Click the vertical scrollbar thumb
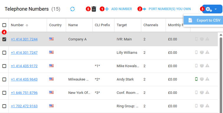The image size is (223, 113). pos(221,75)
